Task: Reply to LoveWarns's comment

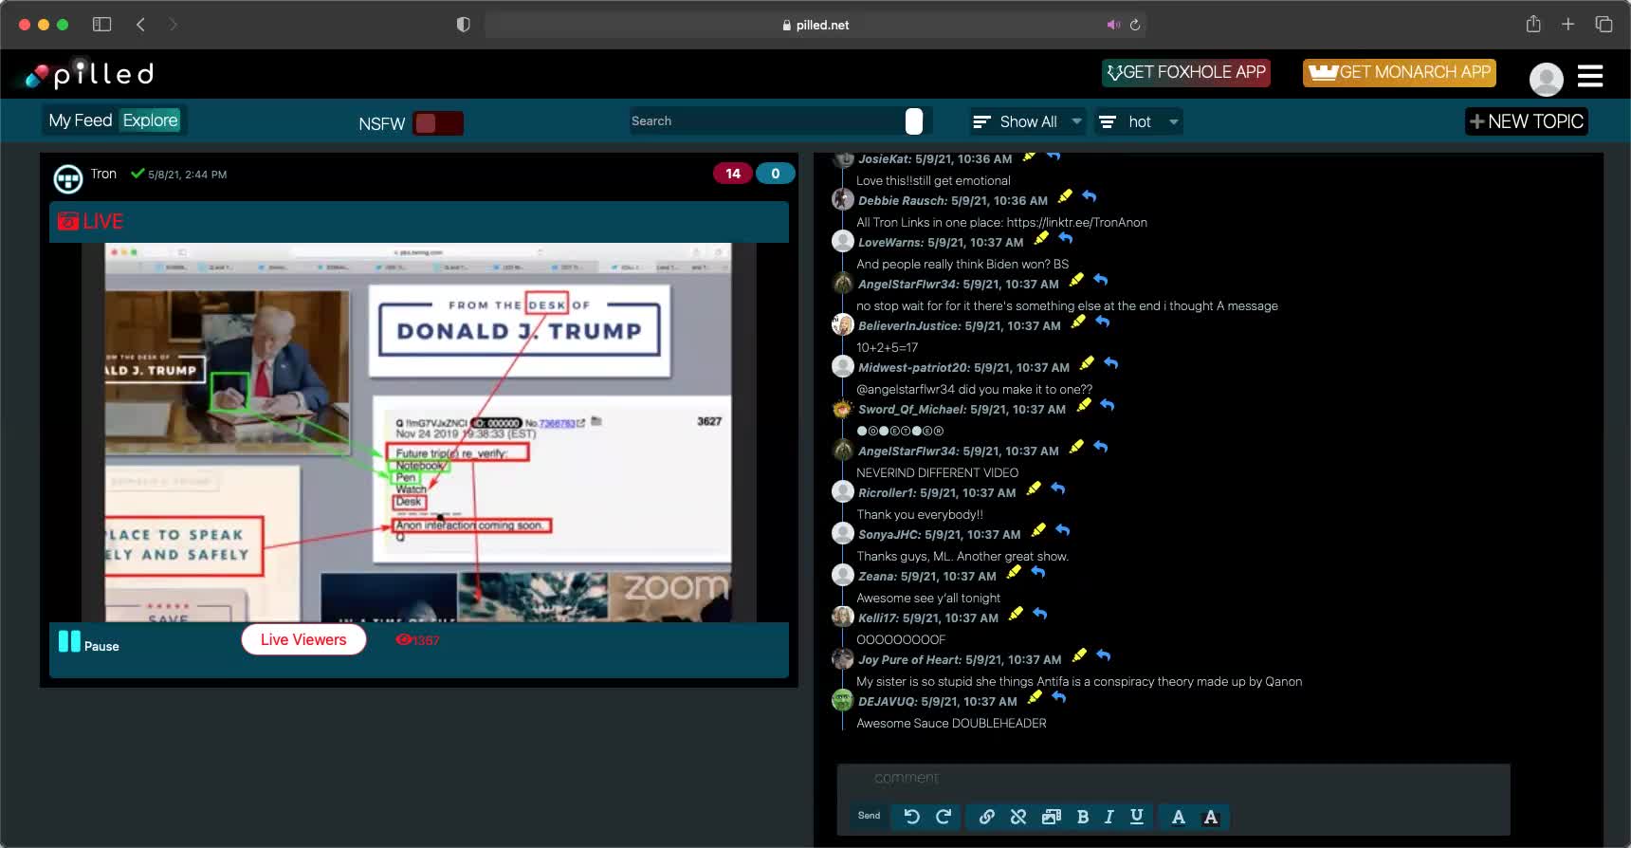Action: point(1066,238)
